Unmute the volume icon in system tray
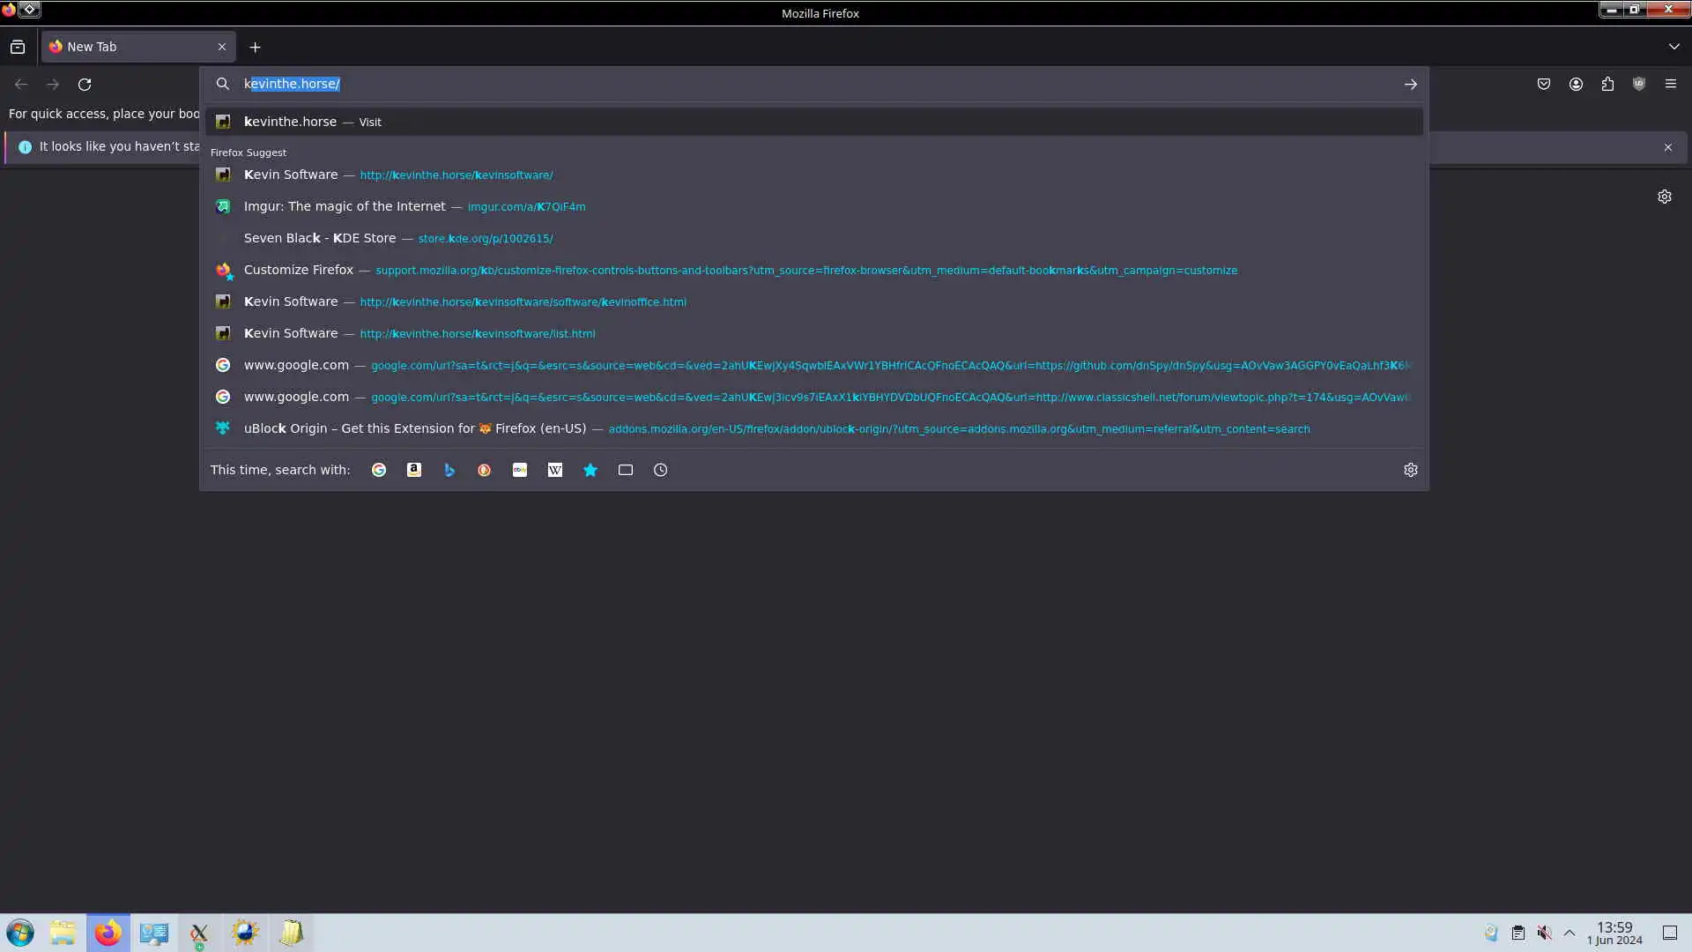Screen dimensions: 1692x952 (1544, 933)
